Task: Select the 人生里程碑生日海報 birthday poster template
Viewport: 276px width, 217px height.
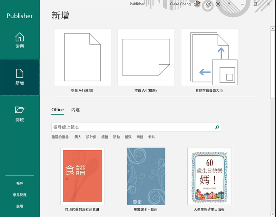Action: tap(209, 176)
